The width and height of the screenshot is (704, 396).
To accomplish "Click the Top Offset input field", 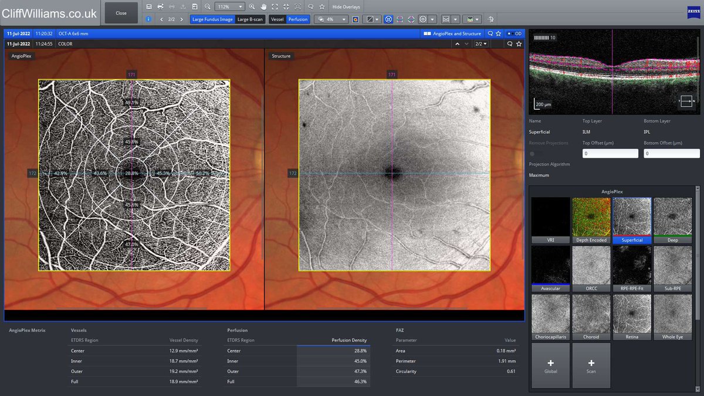I will point(610,153).
